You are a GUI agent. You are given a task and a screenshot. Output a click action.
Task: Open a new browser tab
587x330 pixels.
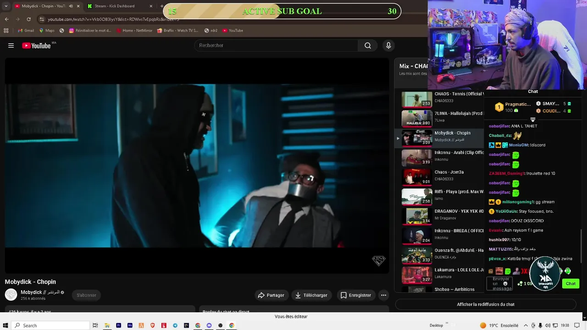coord(161,6)
